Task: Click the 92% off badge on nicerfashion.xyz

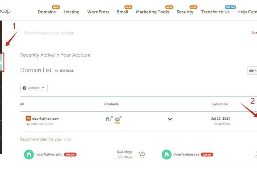Action: pyautogui.click(x=207, y=155)
